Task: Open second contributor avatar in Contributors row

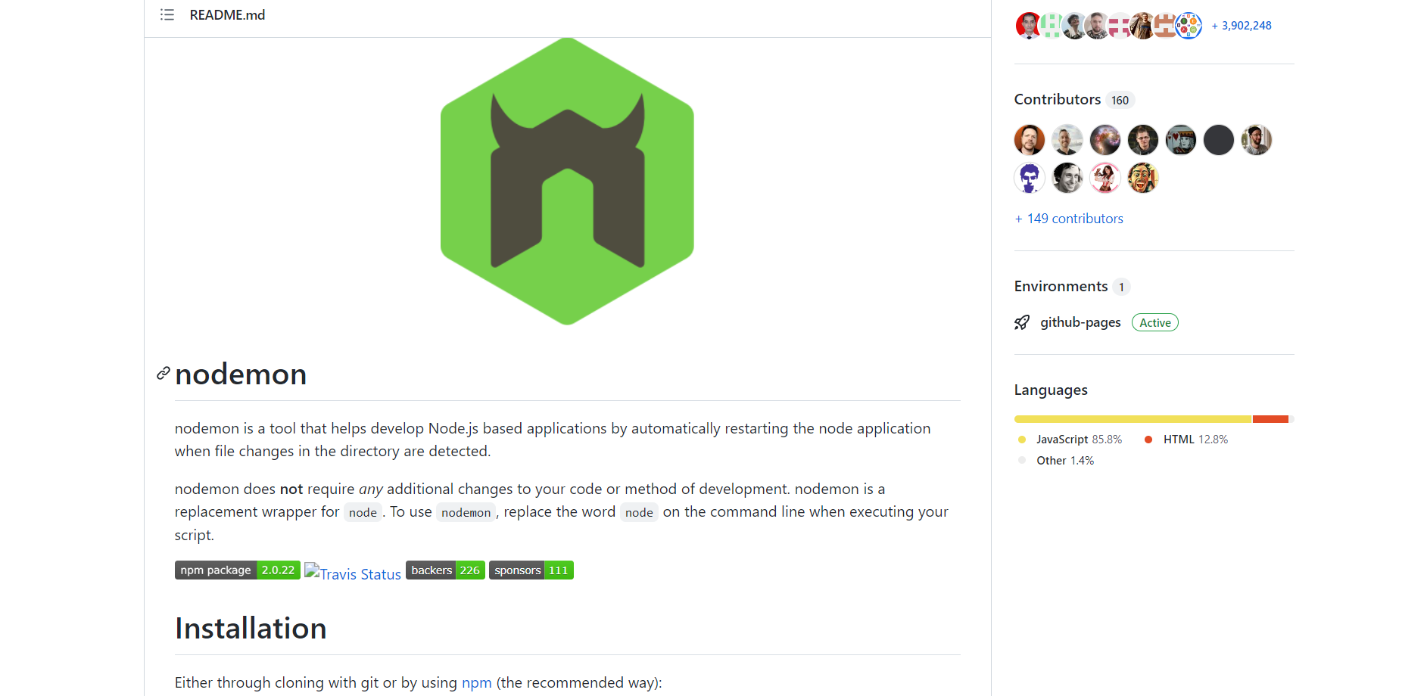Action: tap(1067, 140)
